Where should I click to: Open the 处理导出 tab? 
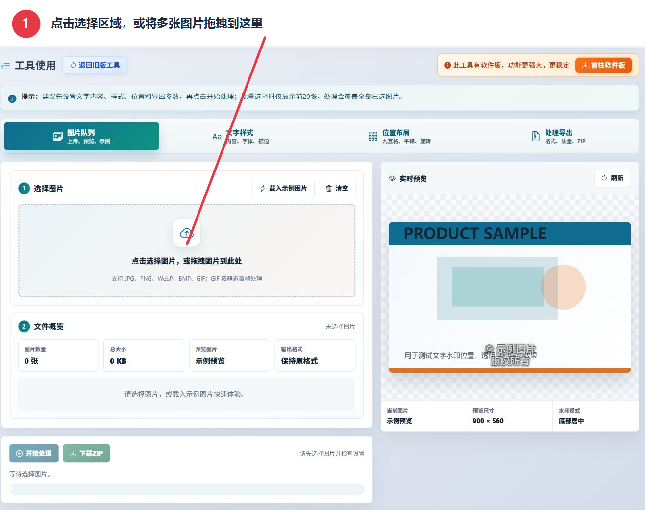click(x=559, y=136)
